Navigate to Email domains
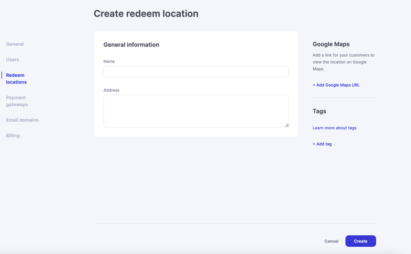Screen dimensions: 411x254 22,120
